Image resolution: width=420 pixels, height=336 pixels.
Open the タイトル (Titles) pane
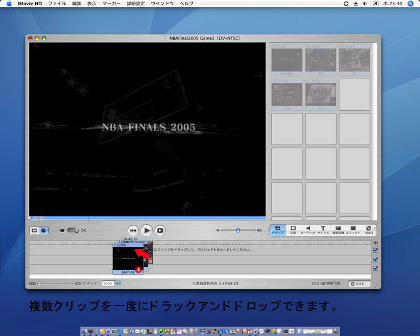click(323, 230)
